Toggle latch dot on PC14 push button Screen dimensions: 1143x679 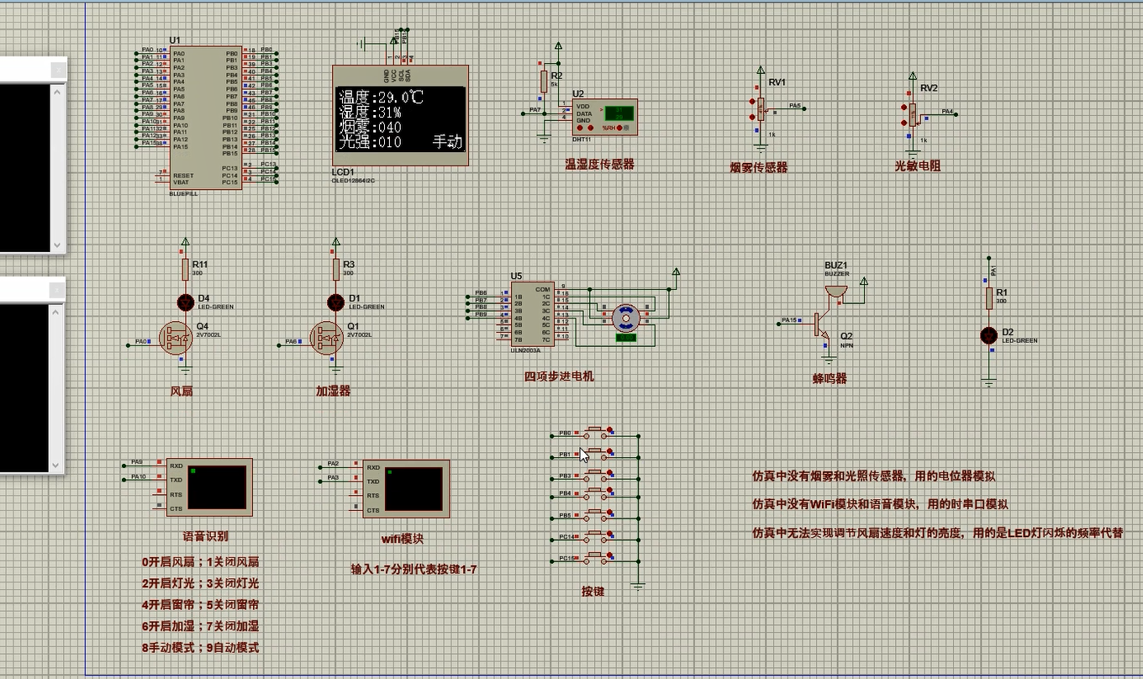tap(609, 532)
